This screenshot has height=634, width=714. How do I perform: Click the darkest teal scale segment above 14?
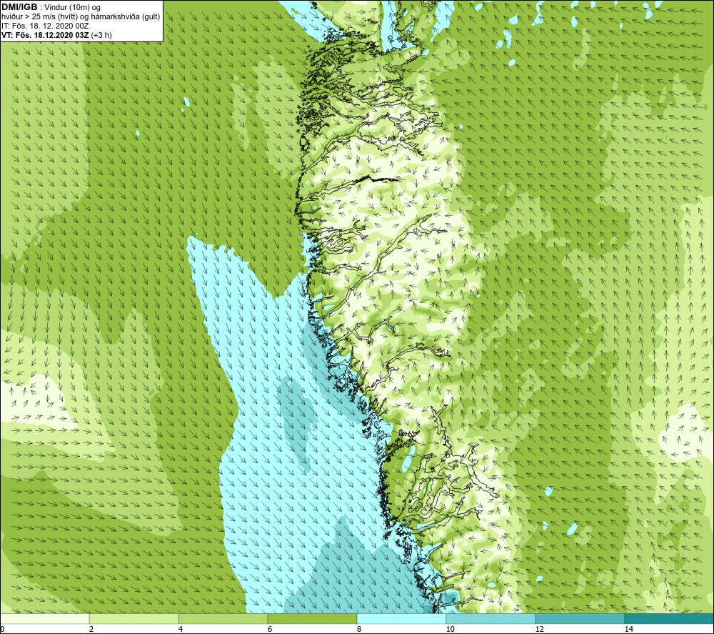click(x=670, y=619)
